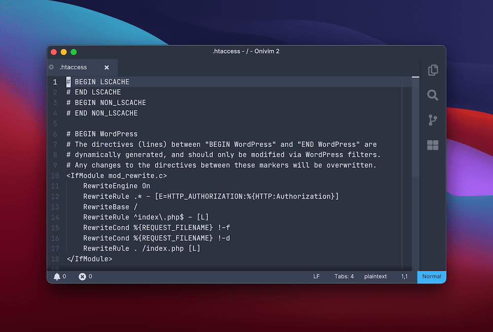Click line number 1 in gutter
This screenshot has height=332, width=493.
pyautogui.click(x=55, y=82)
